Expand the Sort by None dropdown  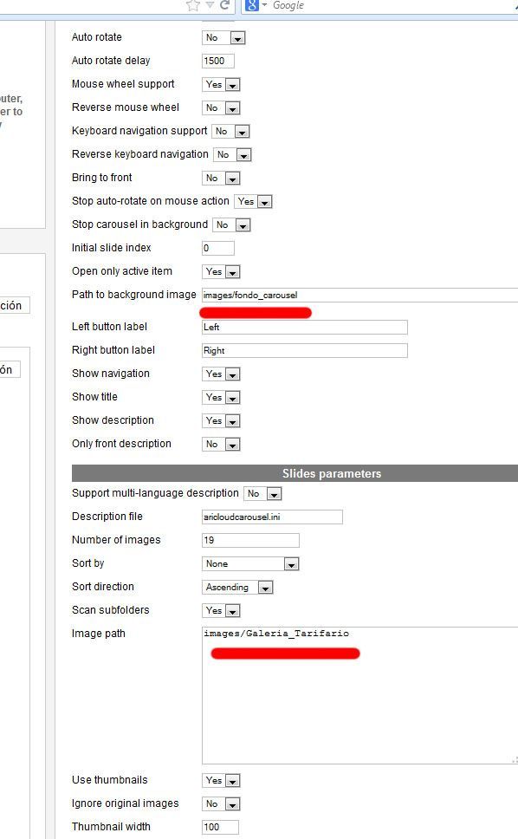point(250,564)
